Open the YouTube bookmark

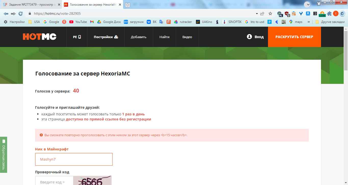78,22
